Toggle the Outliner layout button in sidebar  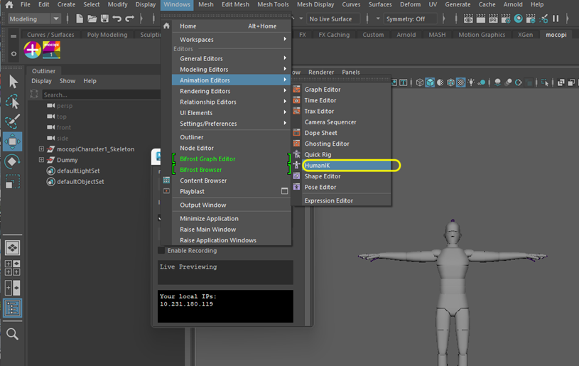coord(12,308)
